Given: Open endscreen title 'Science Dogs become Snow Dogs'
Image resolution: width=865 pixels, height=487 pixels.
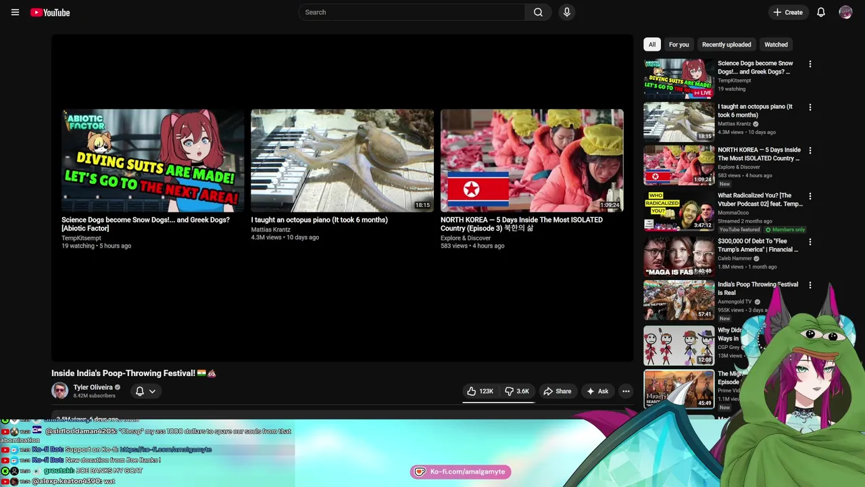Looking at the screenshot, I should 145,224.
